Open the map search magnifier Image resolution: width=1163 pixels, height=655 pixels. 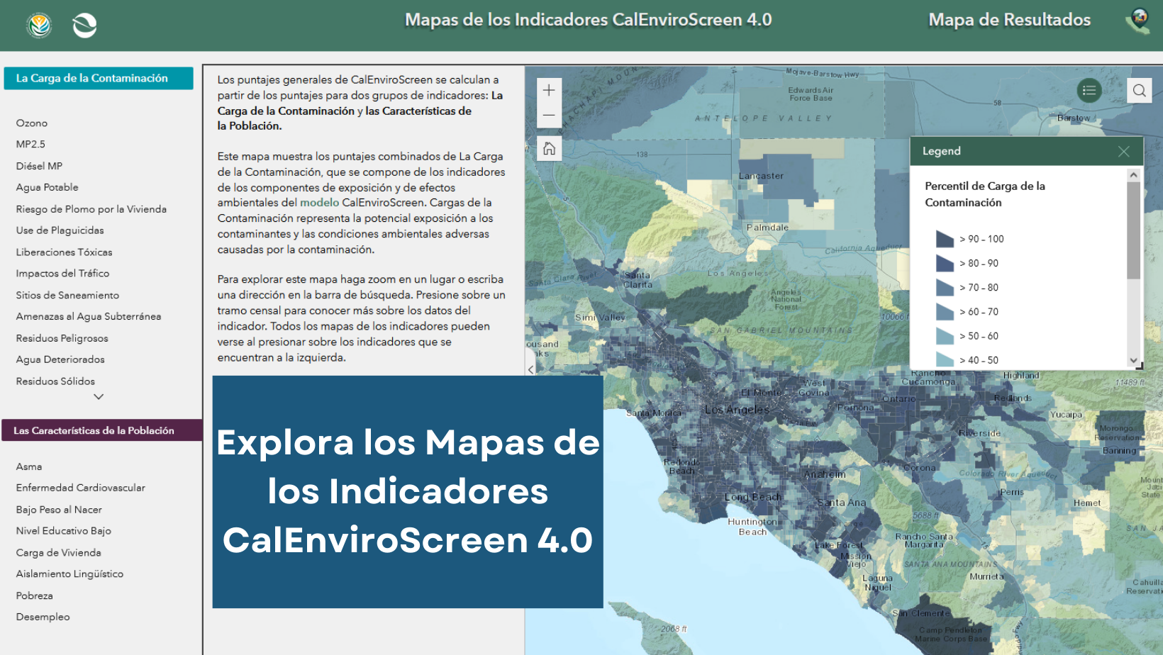point(1140,90)
